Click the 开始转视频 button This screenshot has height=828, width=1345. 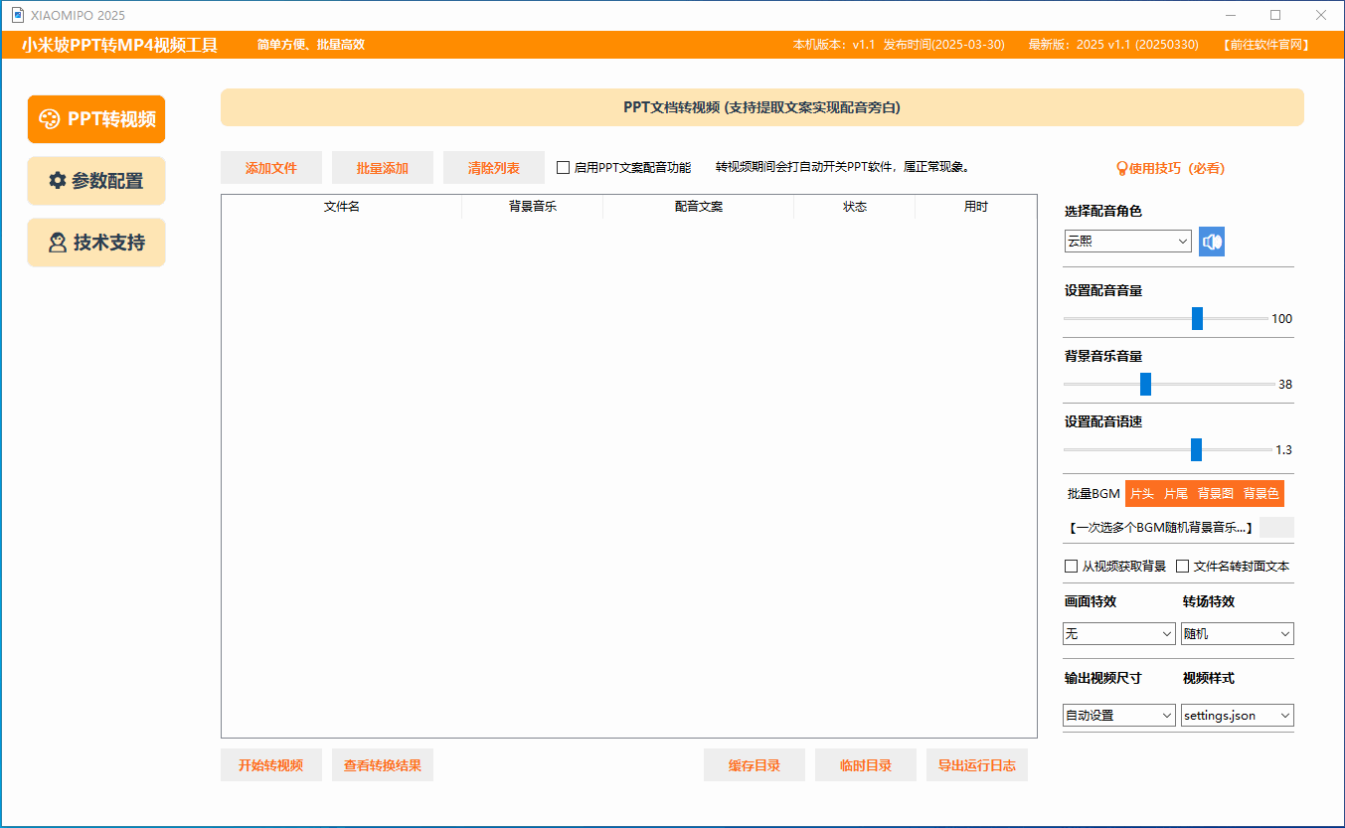271,765
